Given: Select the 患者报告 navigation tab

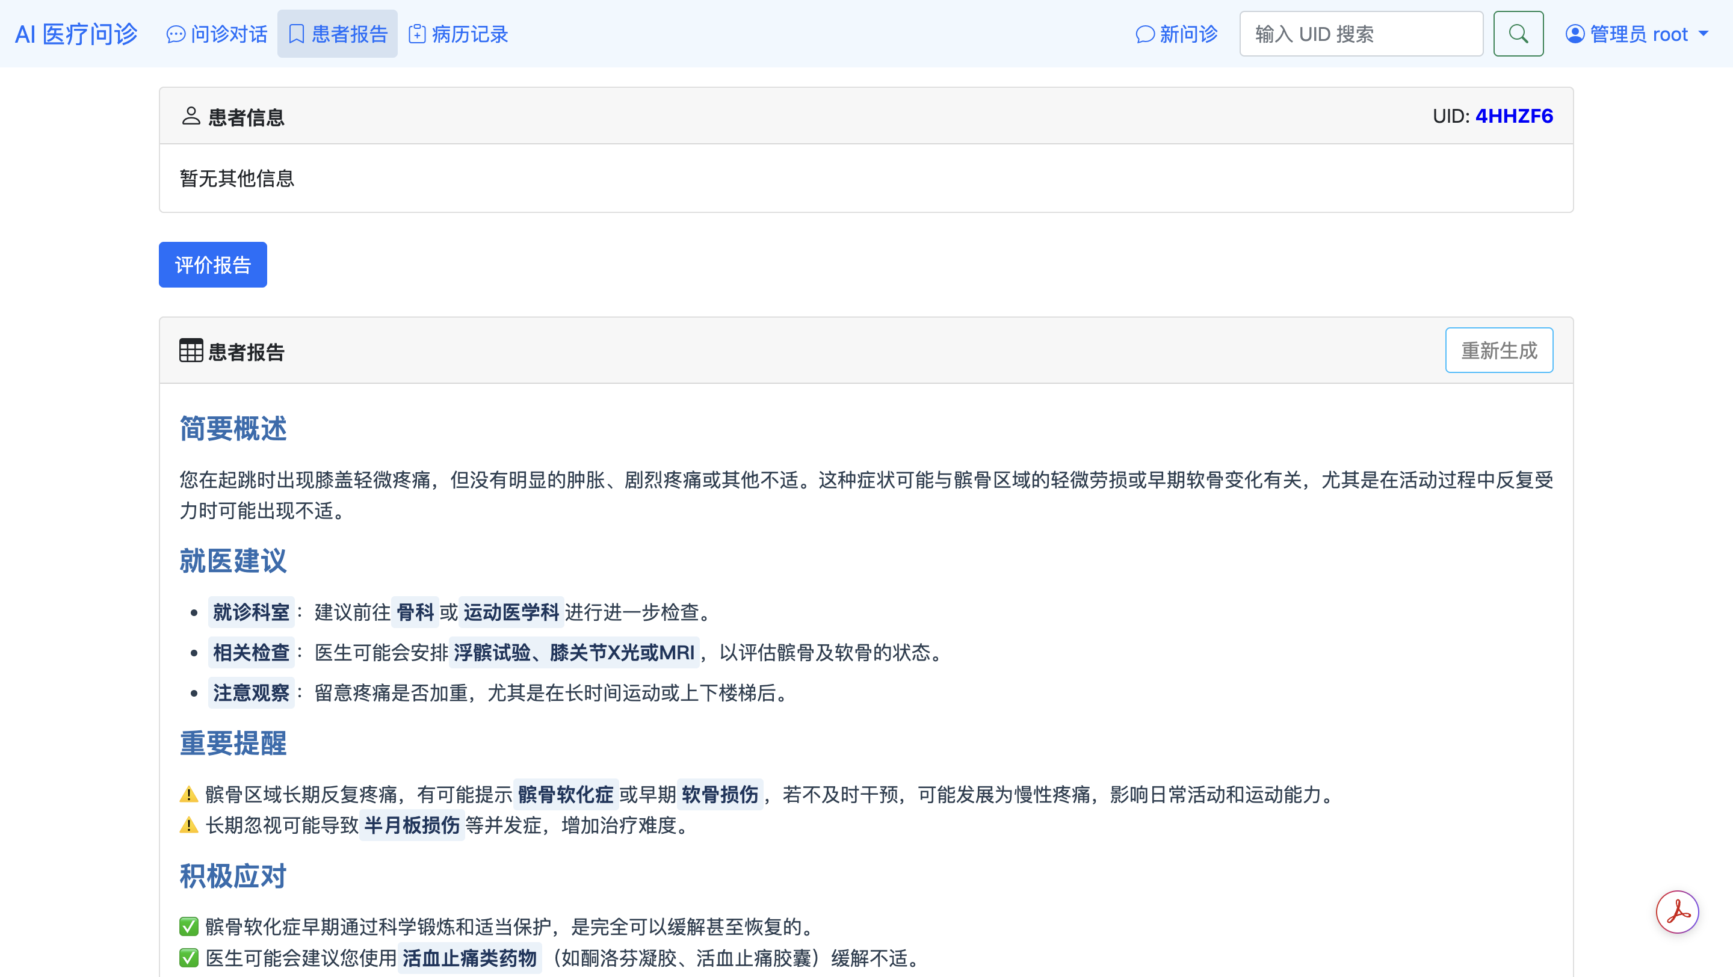Looking at the screenshot, I should (337, 34).
